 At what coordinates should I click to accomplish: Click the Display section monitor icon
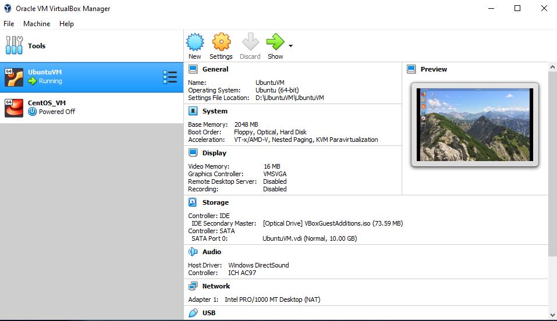tap(193, 153)
